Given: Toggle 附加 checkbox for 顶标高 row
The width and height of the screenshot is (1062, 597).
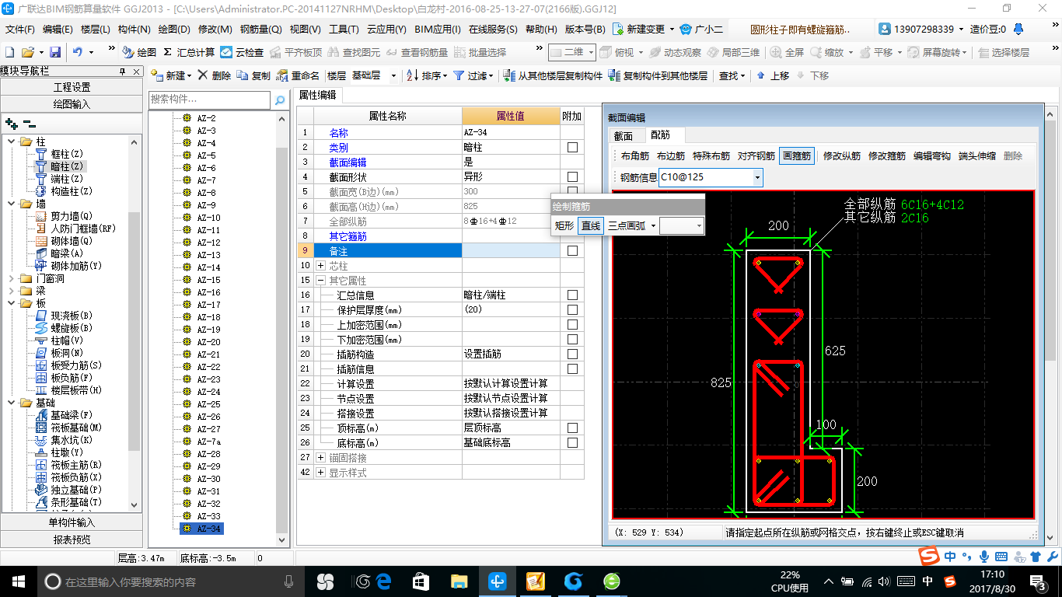Looking at the screenshot, I should point(572,428).
